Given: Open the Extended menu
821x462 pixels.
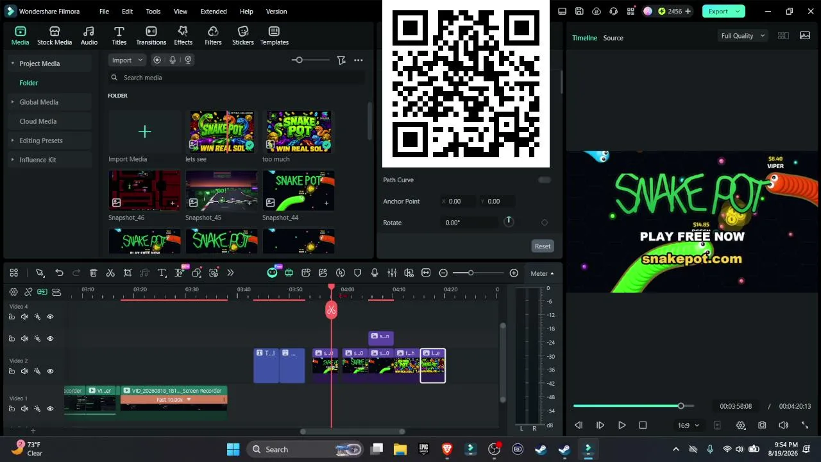Looking at the screenshot, I should 214,12.
